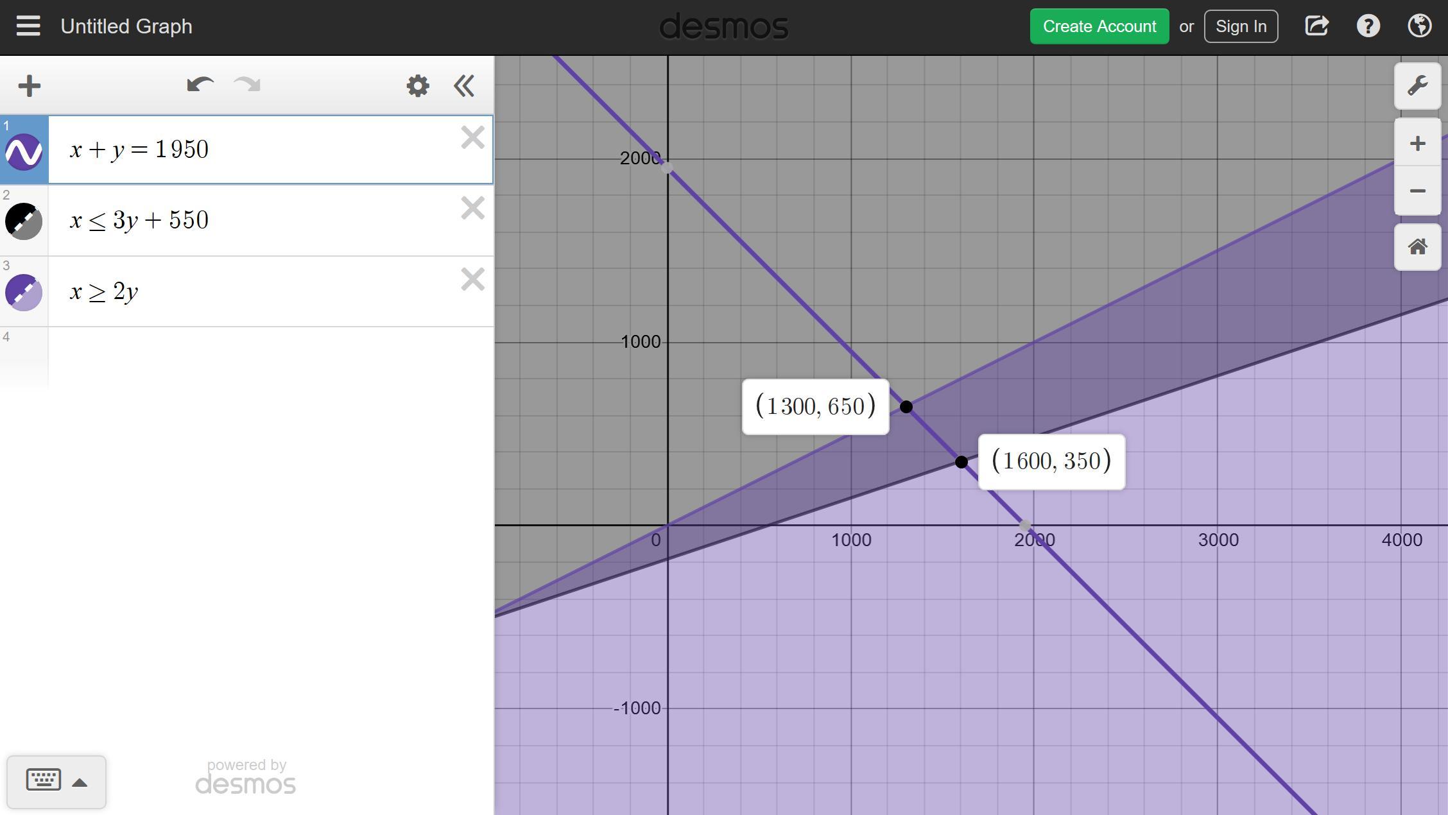Undo the last action

coord(200,85)
